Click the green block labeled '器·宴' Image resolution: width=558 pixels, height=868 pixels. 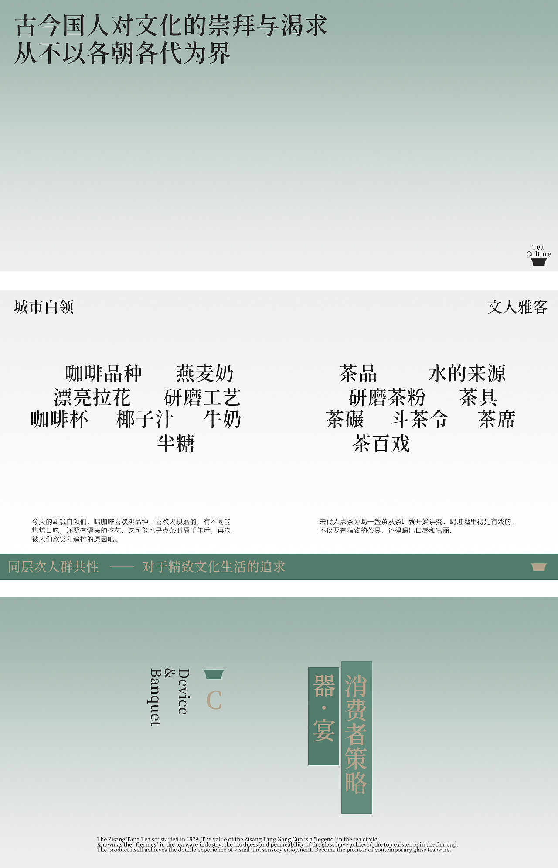pos(323,716)
